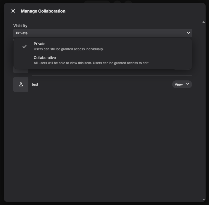Click the chevron arrow in the Visibility field
Image resolution: width=209 pixels, height=205 pixels.
pyautogui.click(x=188, y=33)
